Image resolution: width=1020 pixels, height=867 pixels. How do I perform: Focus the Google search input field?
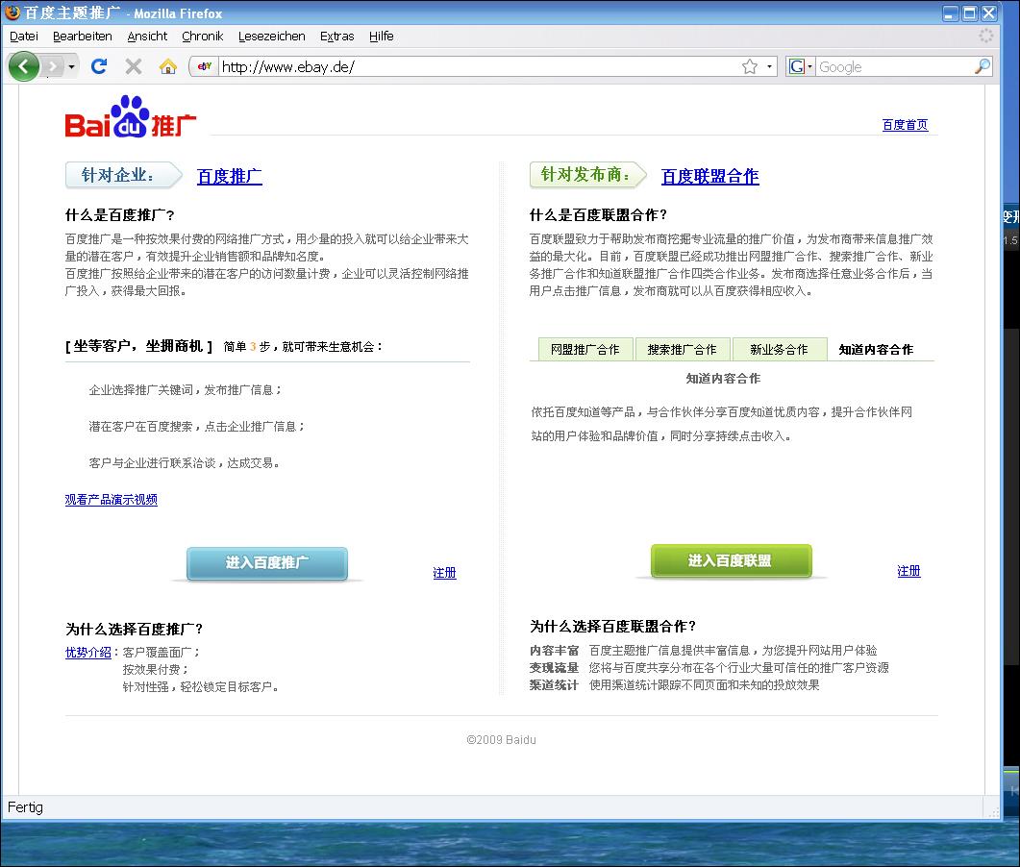click(894, 67)
